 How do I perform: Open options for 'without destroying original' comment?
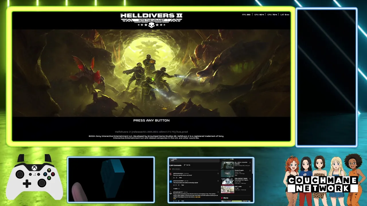coord(218,181)
